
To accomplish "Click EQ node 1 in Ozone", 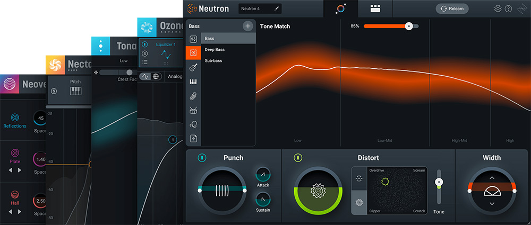I will 173,140.
